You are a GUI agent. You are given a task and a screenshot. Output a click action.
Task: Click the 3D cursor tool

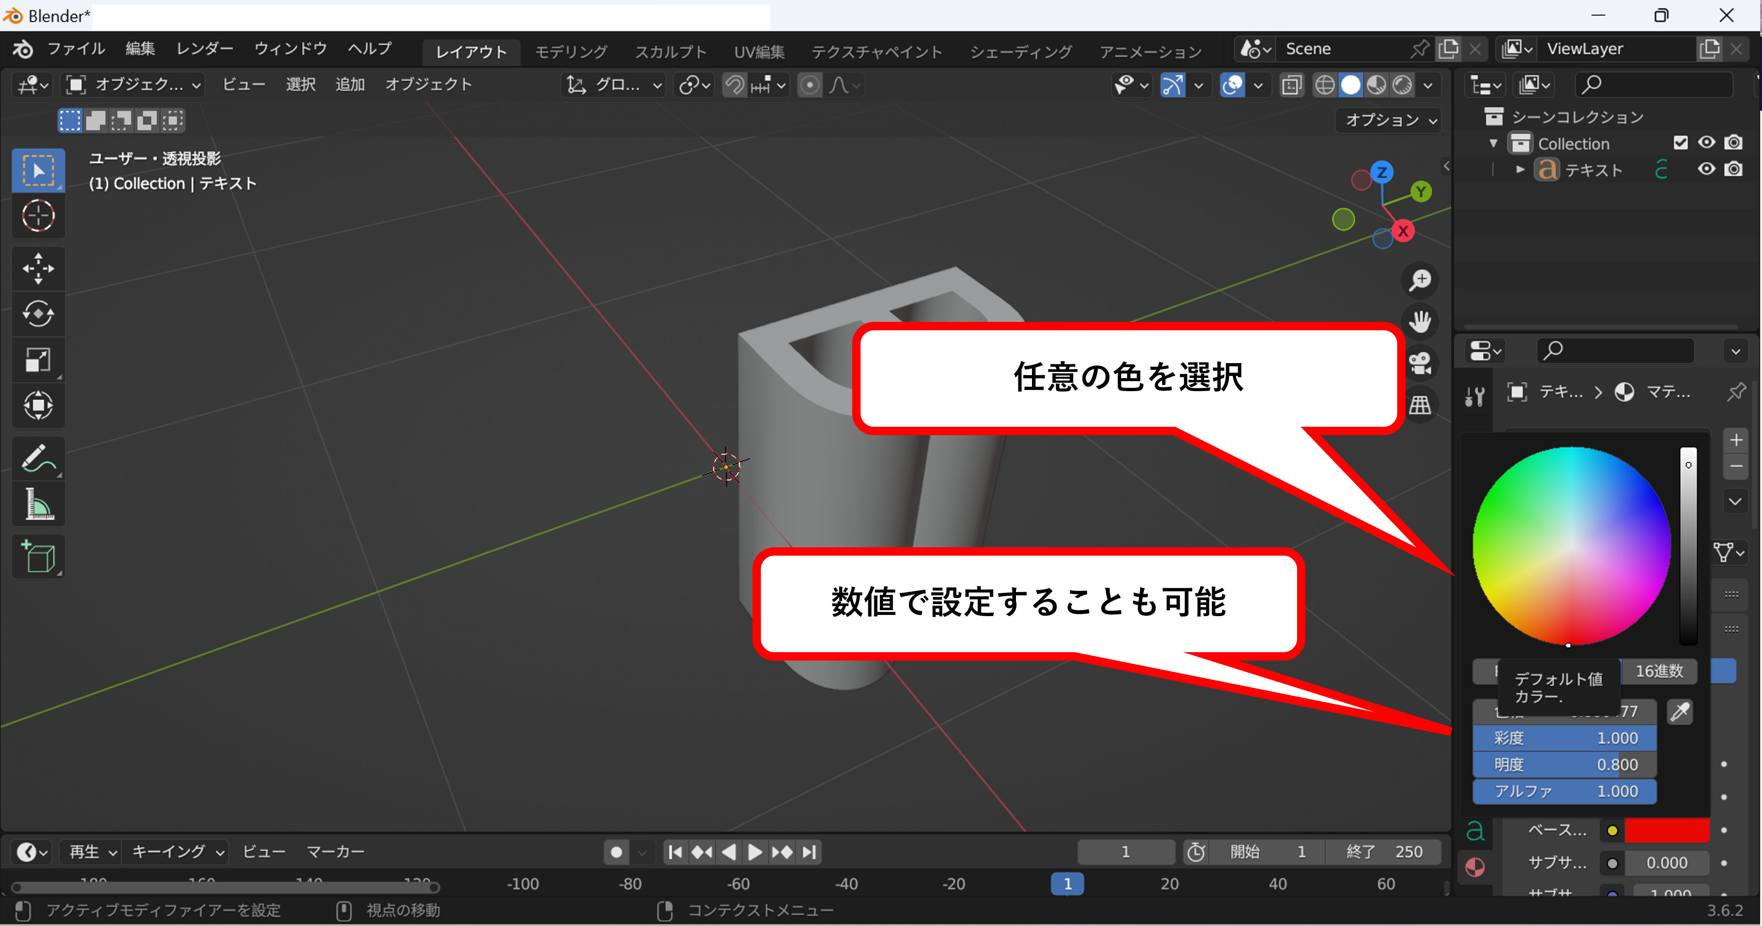click(x=38, y=216)
